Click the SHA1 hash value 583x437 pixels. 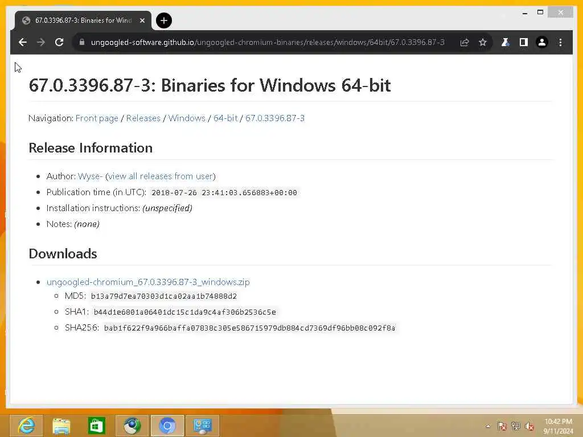185,312
